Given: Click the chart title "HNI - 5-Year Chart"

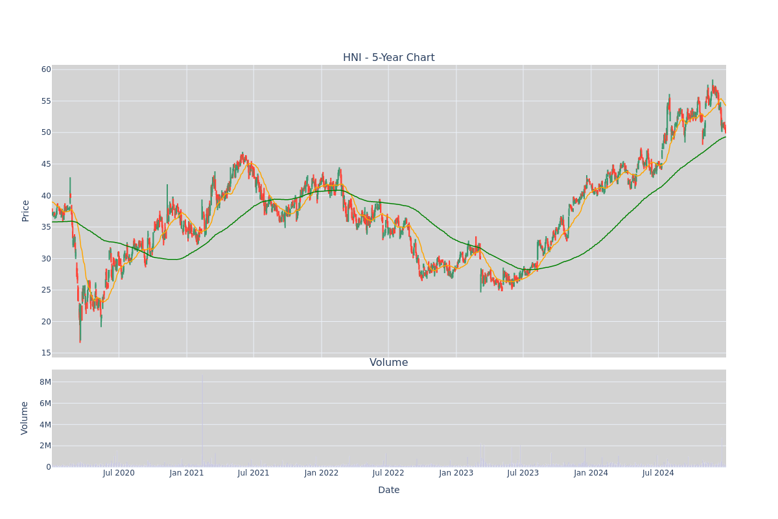Looking at the screenshot, I should point(389,58).
